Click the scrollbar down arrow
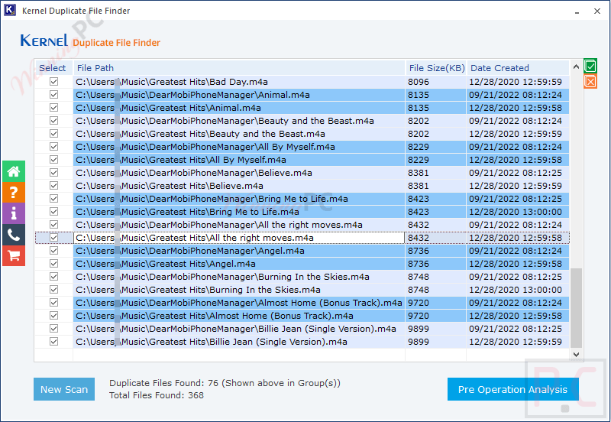Viewport: 611px width, 422px height. (x=576, y=355)
